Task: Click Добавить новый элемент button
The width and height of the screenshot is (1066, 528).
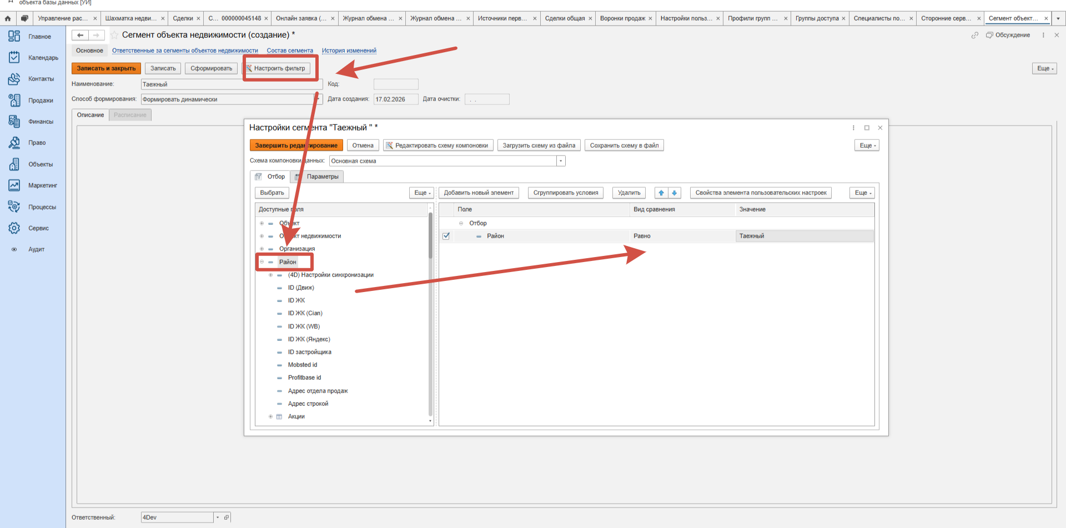Action: tap(478, 193)
